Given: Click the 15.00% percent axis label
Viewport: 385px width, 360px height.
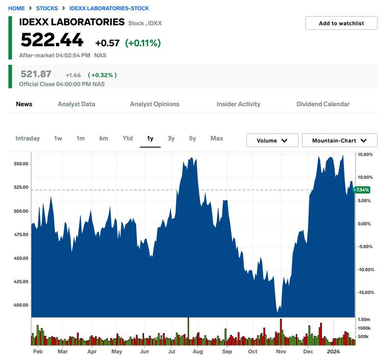Looking at the screenshot, I should [365, 154].
